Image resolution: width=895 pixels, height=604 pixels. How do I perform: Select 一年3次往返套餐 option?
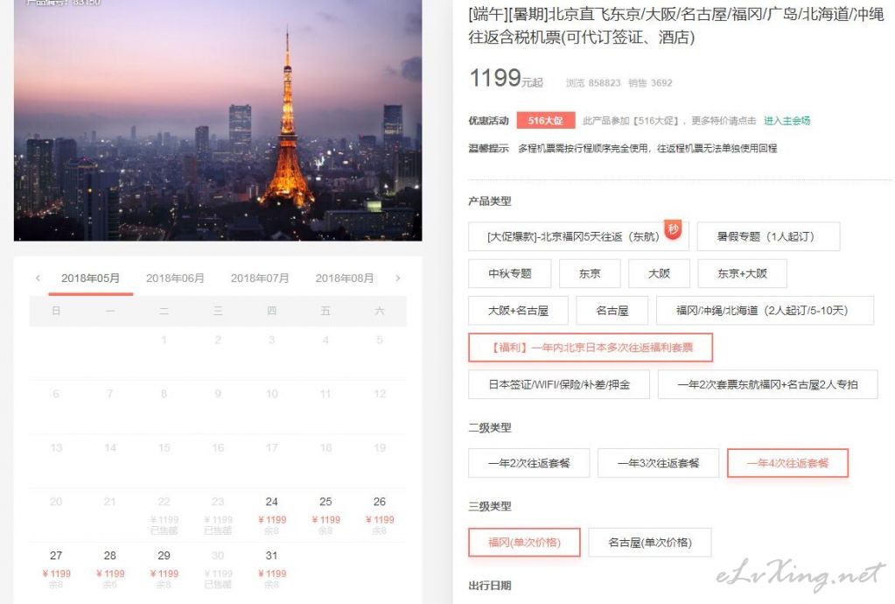point(658,463)
